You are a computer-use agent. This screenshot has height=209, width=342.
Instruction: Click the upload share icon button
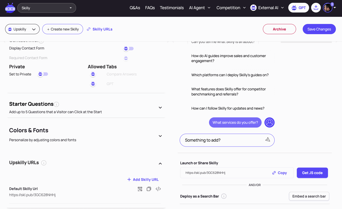(316, 8)
